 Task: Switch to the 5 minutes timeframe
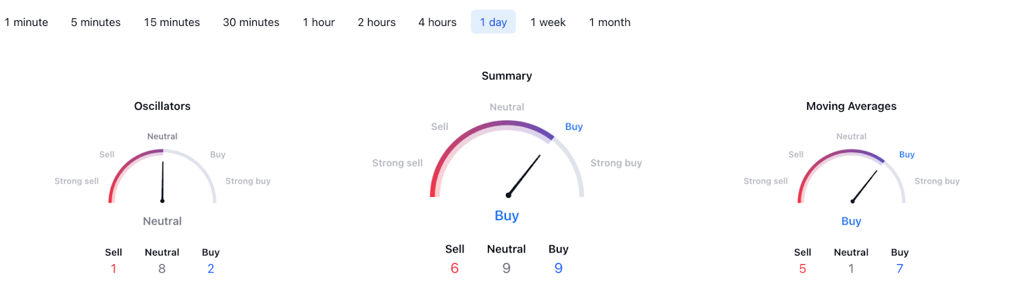pyautogui.click(x=96, y=22)
